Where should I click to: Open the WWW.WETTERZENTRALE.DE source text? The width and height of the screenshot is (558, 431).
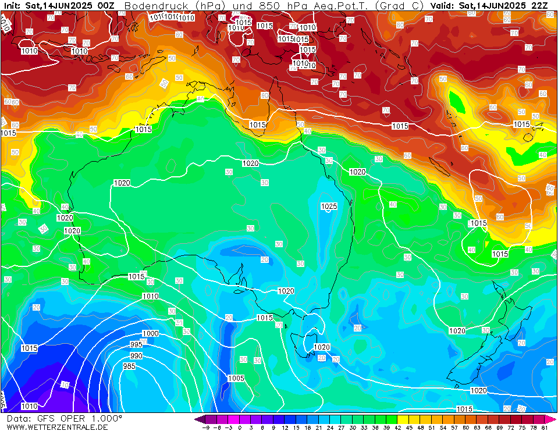(57, 427)
